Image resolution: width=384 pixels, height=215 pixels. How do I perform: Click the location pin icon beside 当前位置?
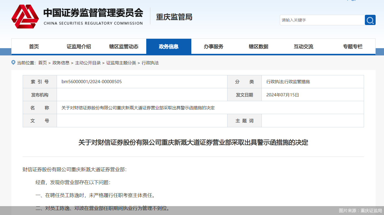13,62
